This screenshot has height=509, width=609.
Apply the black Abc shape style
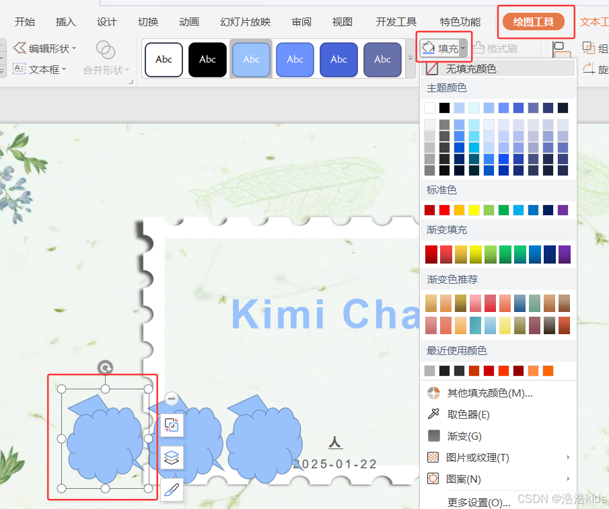[x=207, y=59]
